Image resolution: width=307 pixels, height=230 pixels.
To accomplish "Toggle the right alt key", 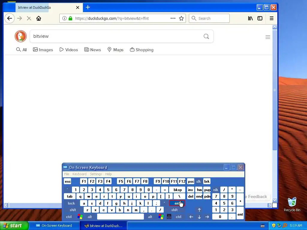I will pos(150,217).
